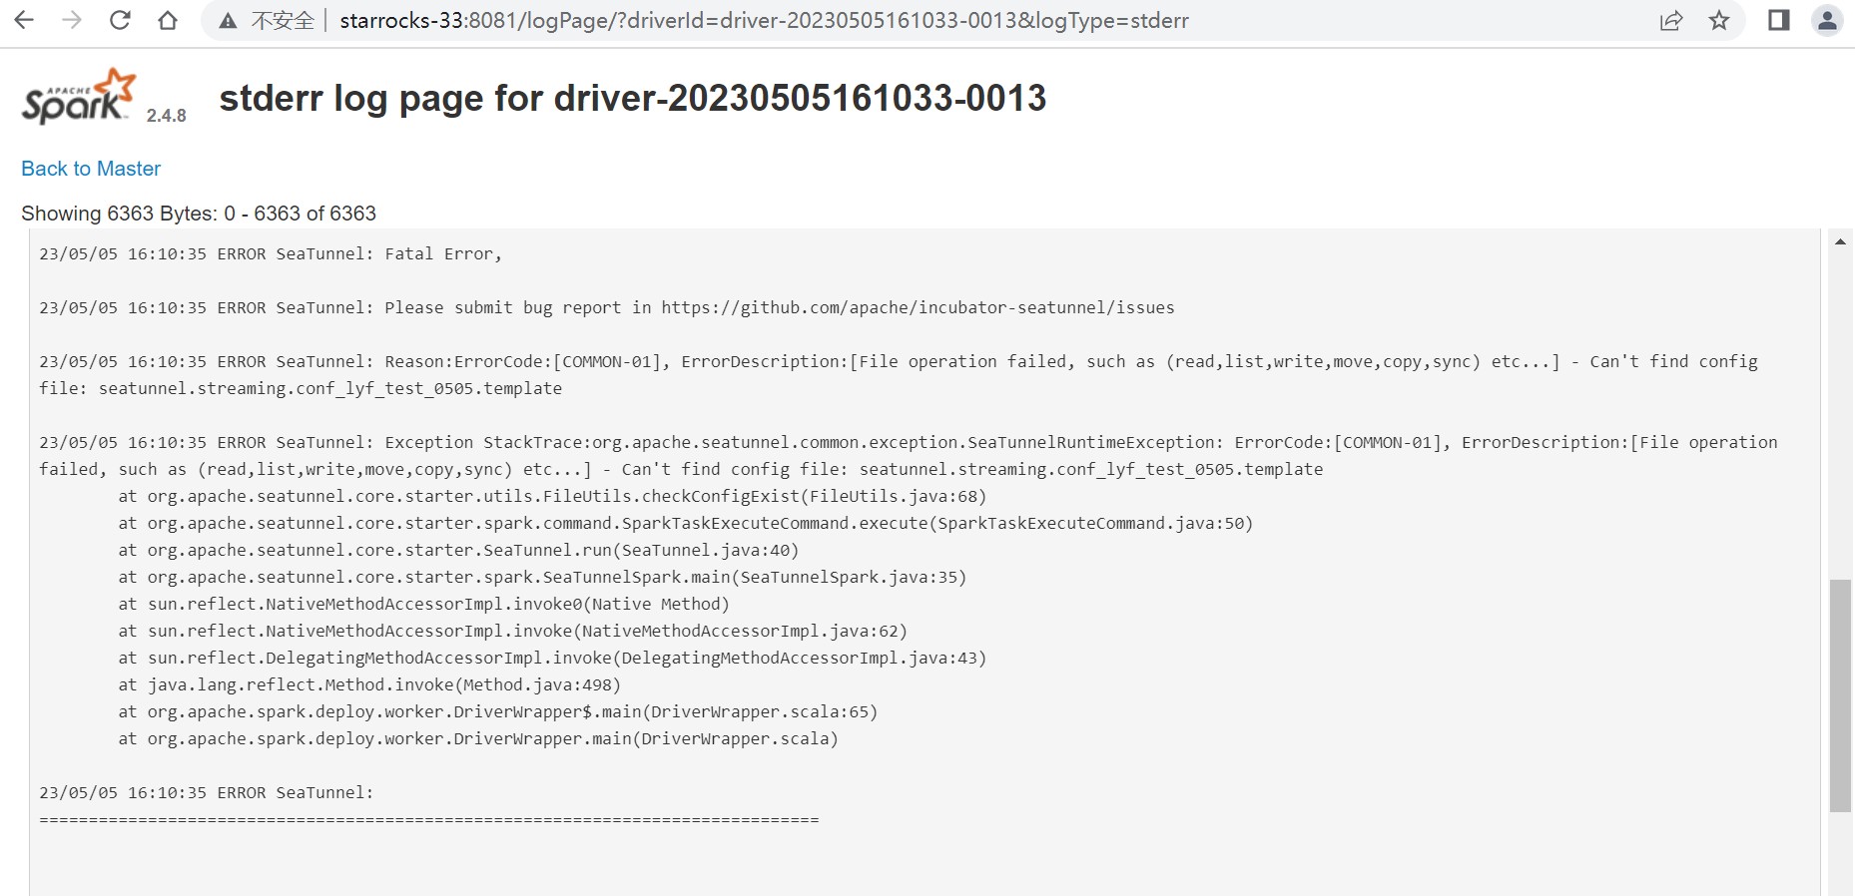Click SparkTaskExecuteCommand.execute stack frame

686,524
